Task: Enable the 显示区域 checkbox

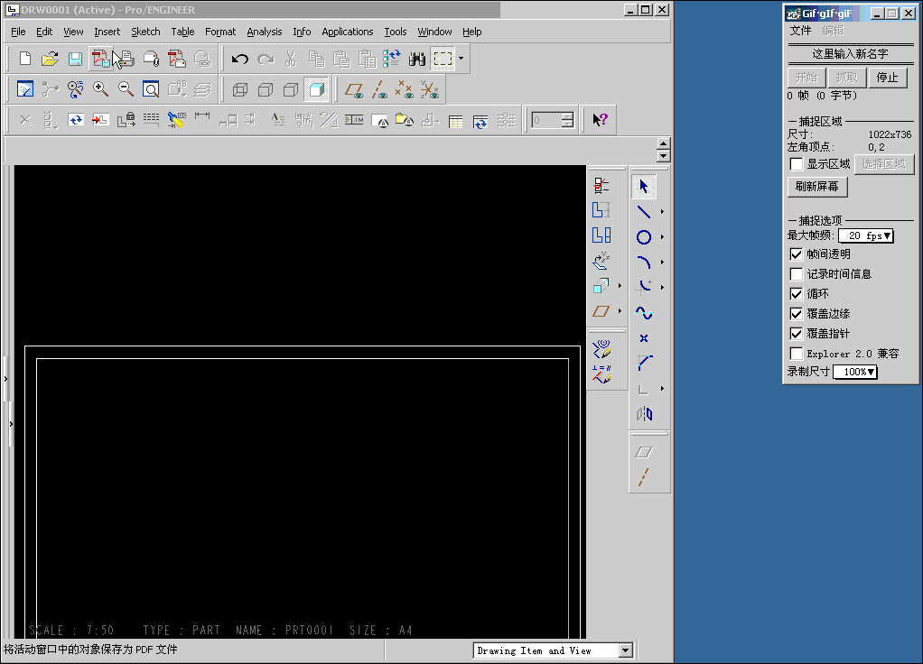Action: (x=796, y=164)
